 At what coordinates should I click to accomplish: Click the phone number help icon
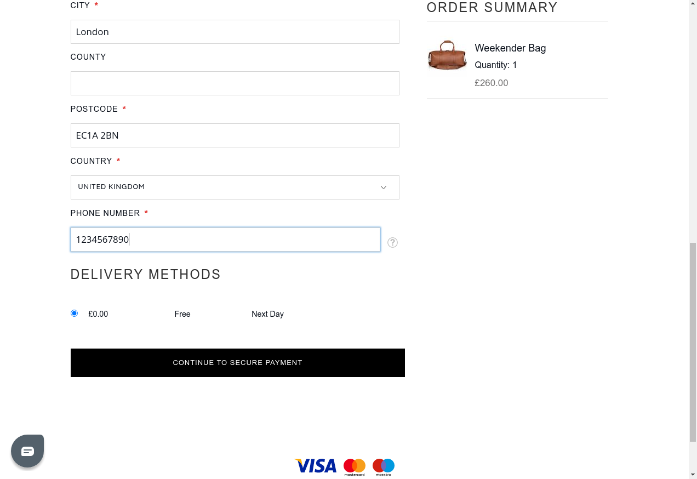click(x=392, y=242)
